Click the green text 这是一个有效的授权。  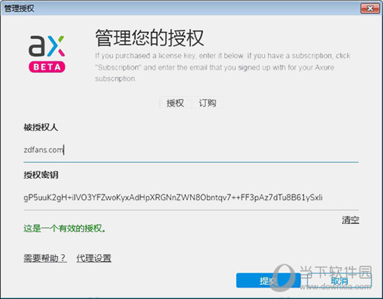[65, 229]
